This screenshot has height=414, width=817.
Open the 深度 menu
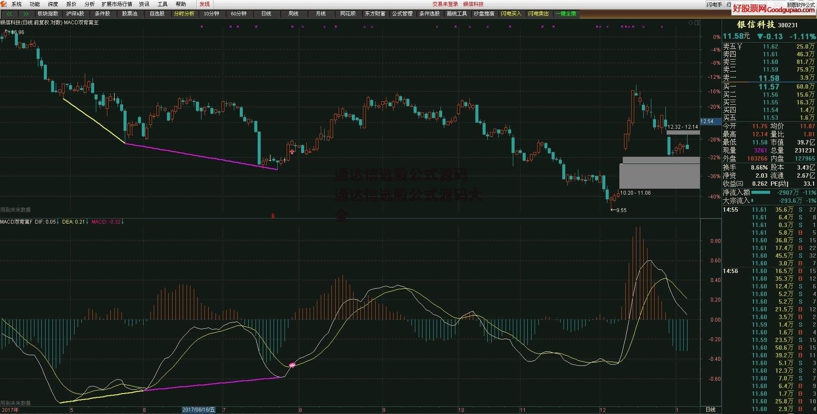pyautogui.click(x=53, y=4)
